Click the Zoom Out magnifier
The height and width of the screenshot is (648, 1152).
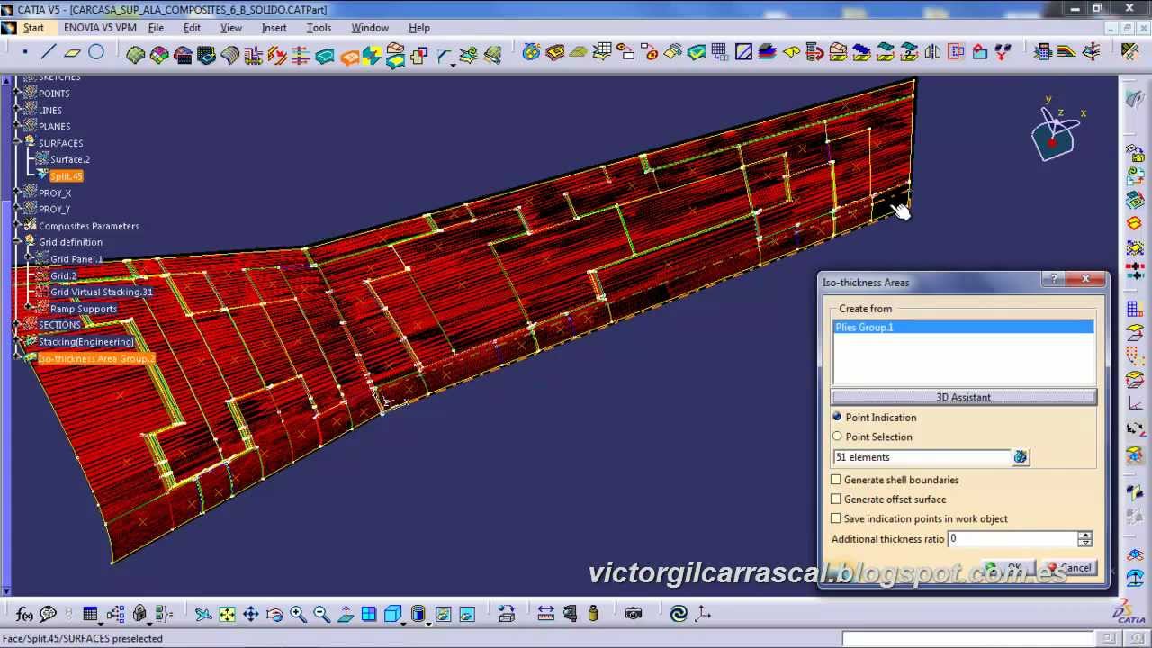pyautogui.click(x=321, y=614)
